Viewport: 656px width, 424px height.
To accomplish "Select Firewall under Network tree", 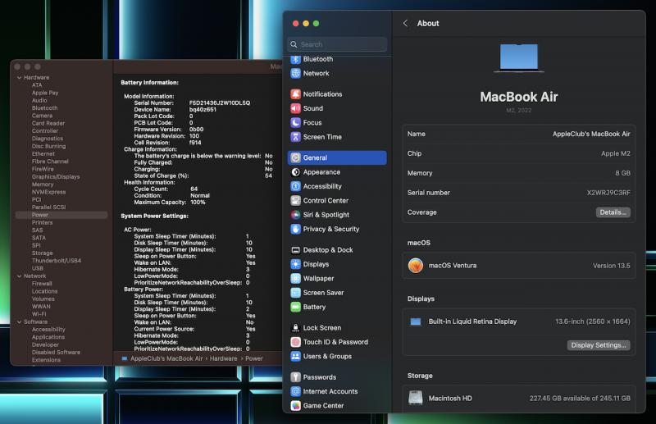I will pyautogui.click(x=42, y=284).
